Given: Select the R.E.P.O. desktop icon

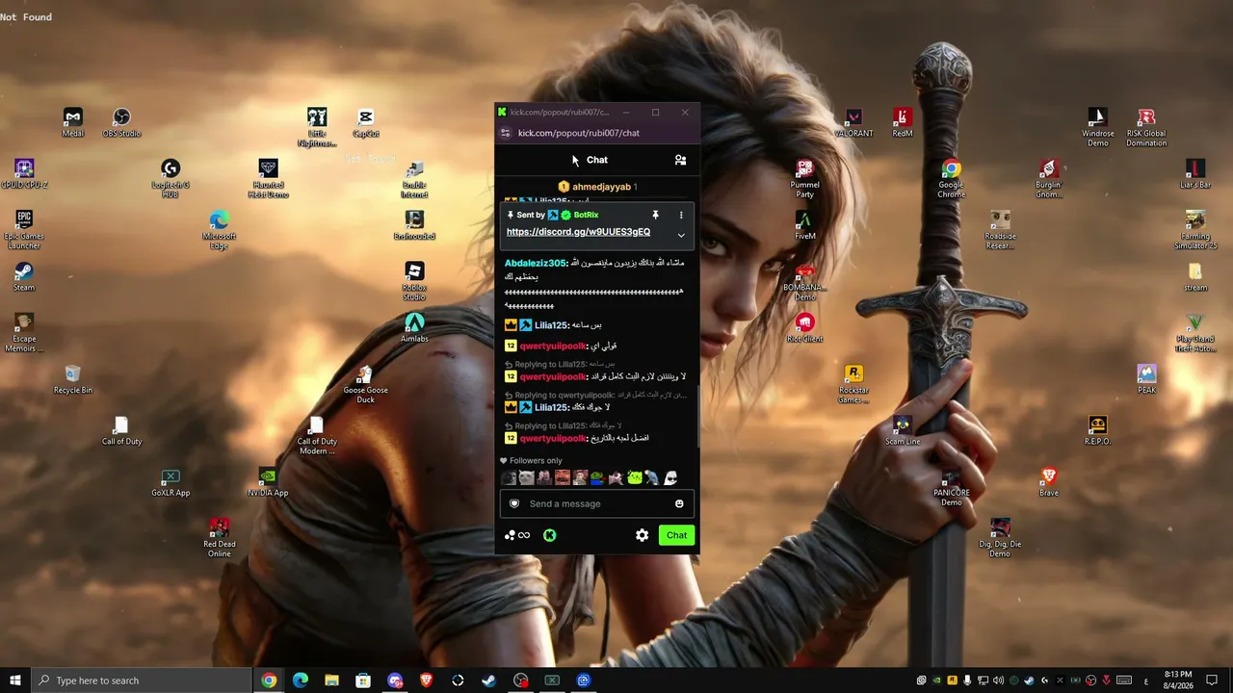Looking at the screenshot, I should pos(1097,431).
